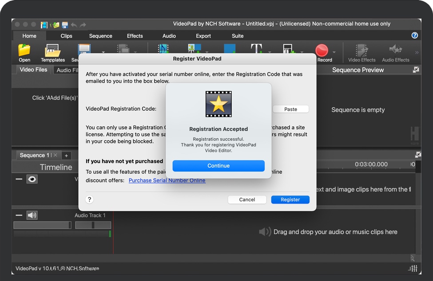Click the help question mark in dialog
Viewport: 433px width, 281px height.
tap(89, 199)
